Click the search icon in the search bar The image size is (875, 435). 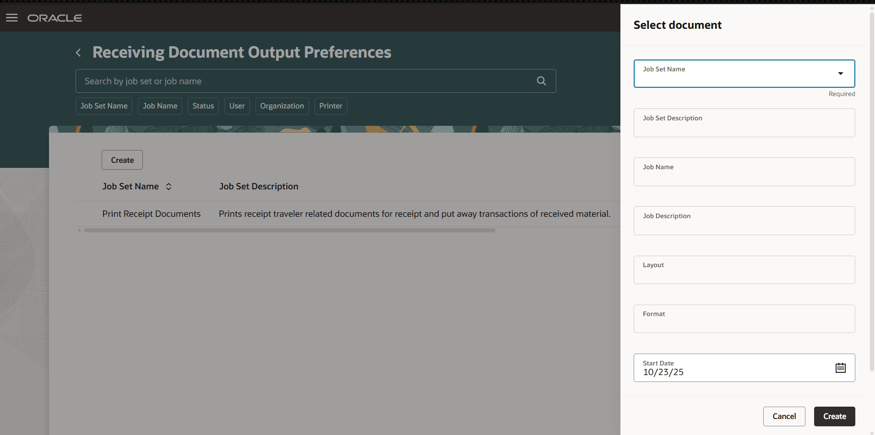pyautogui.click(x=541, y=81)
